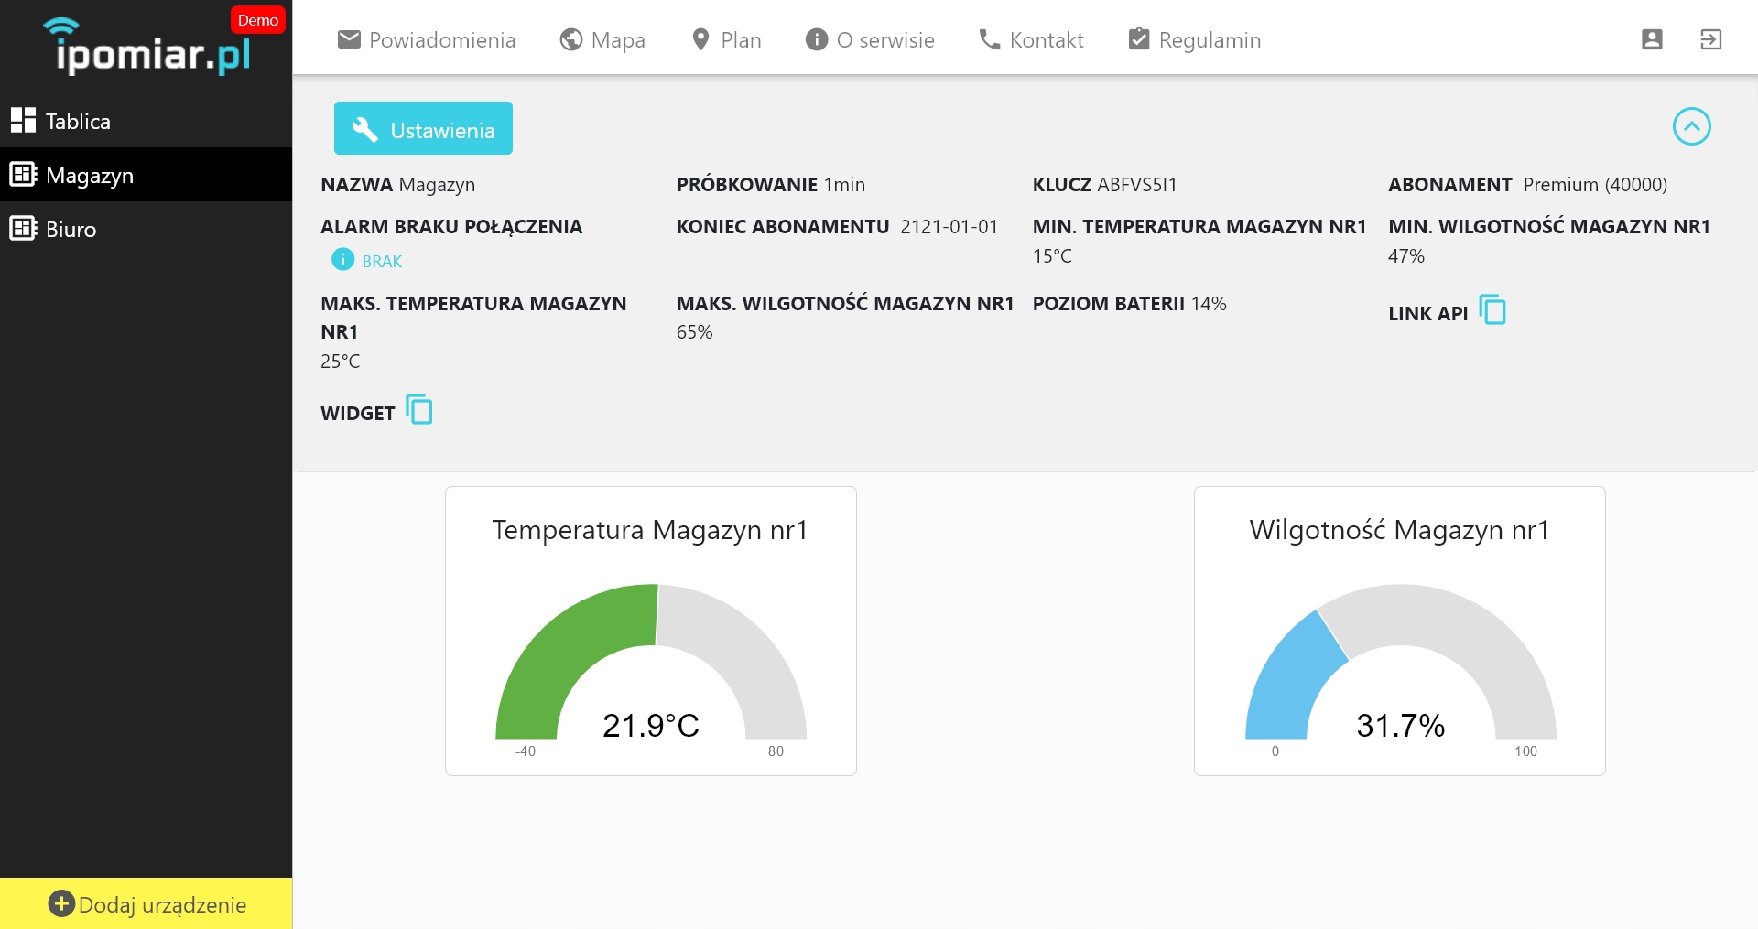Open the Tablica dashboard

(146, 121)
